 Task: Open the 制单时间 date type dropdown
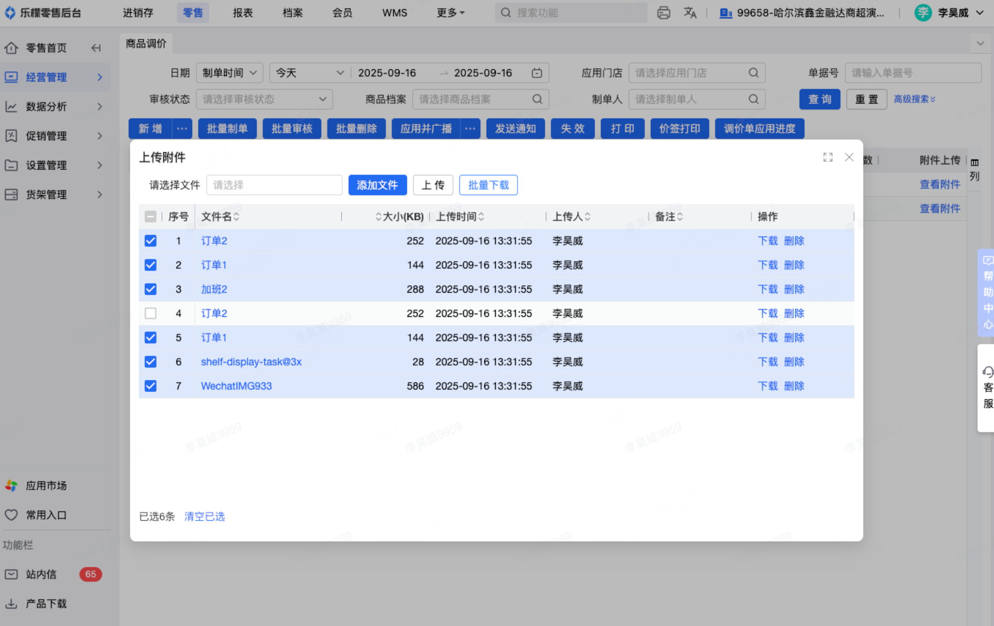229,73
